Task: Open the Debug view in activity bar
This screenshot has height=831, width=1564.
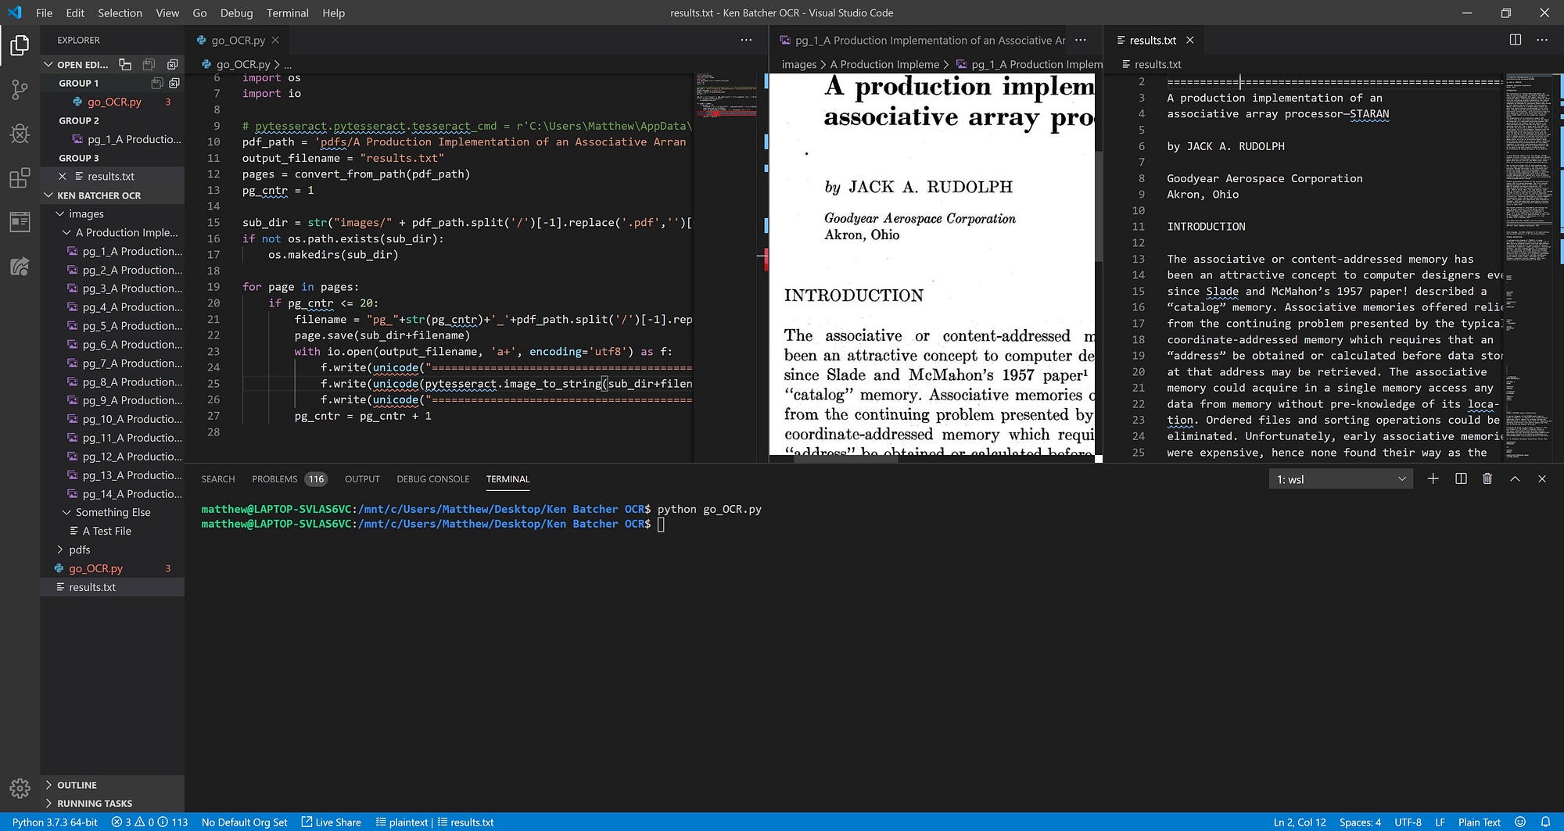Action: (20, 134)
